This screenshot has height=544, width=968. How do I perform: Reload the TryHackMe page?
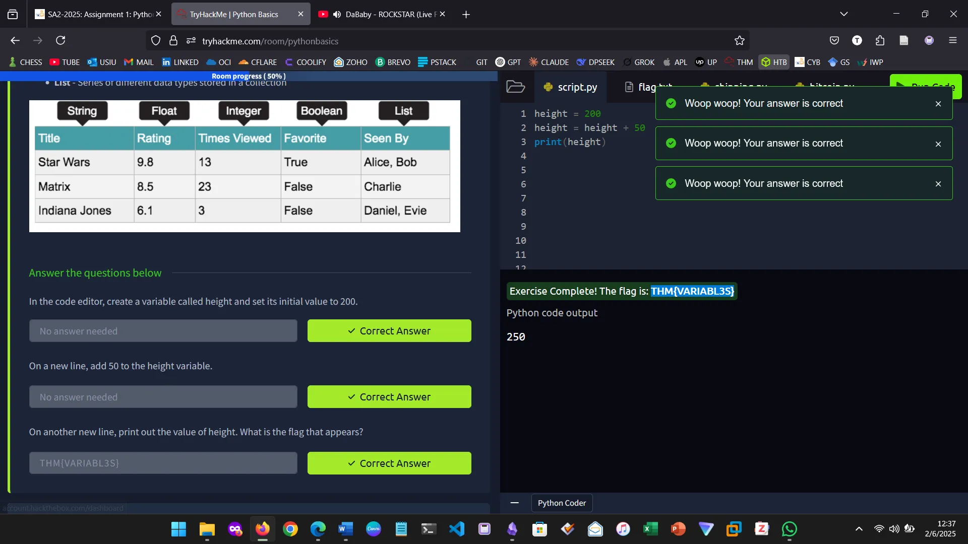60,40
